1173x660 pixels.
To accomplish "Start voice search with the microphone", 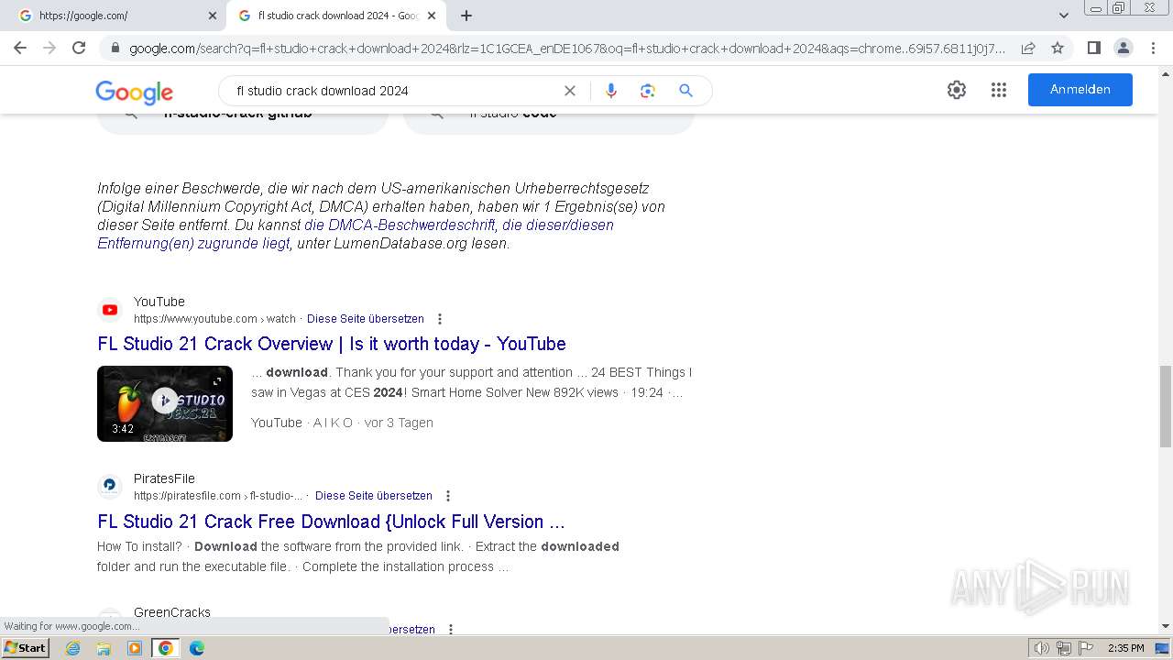I will 611,91.
